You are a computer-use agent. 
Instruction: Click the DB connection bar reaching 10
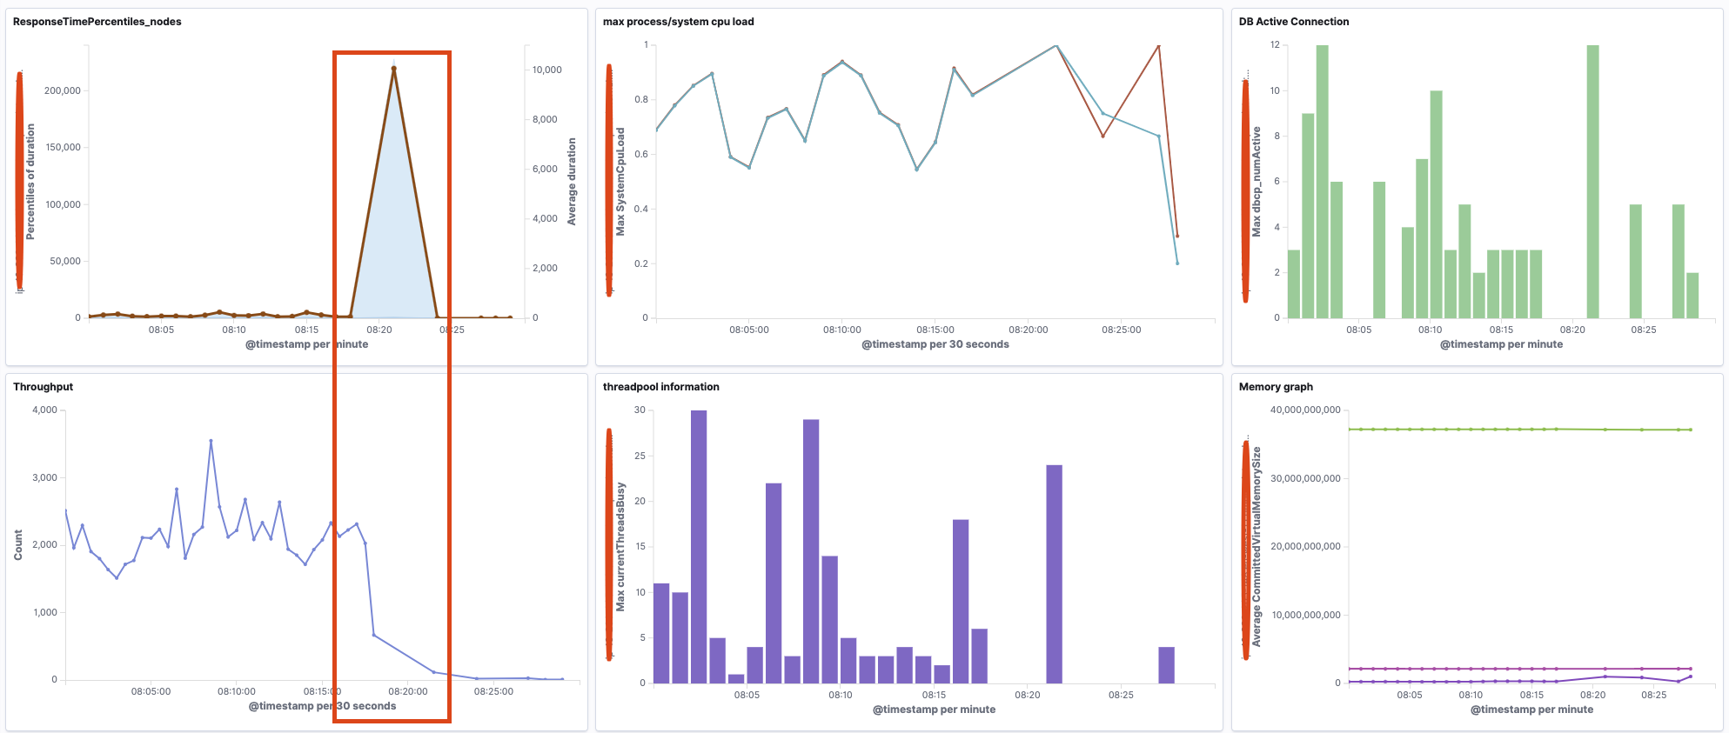pyautogui.click(x=1436, y=204)
